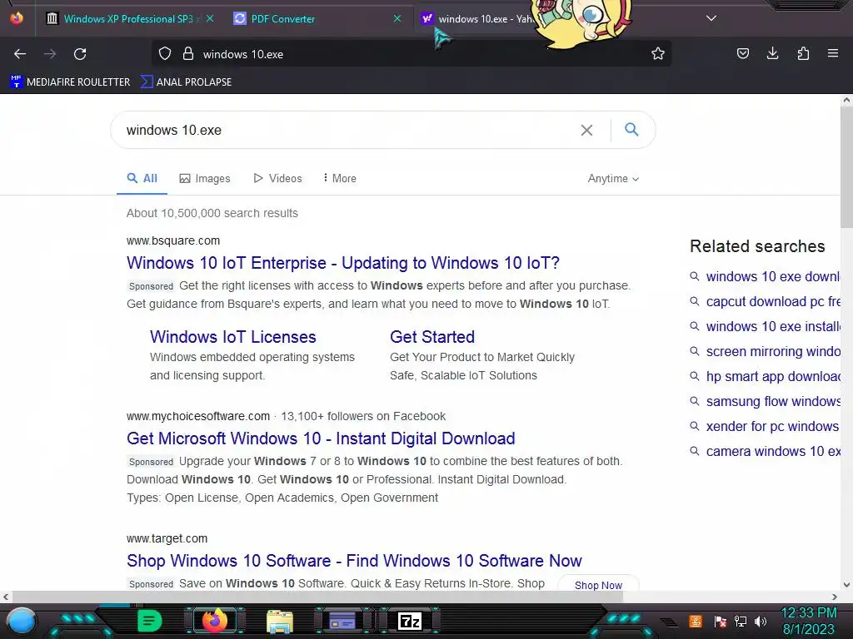Close the PDF Converter tab
This screenshot has height=639, width=853.
click(397, 18)
